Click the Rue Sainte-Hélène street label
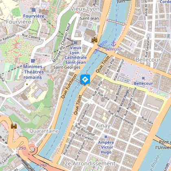 coord(121,118)
